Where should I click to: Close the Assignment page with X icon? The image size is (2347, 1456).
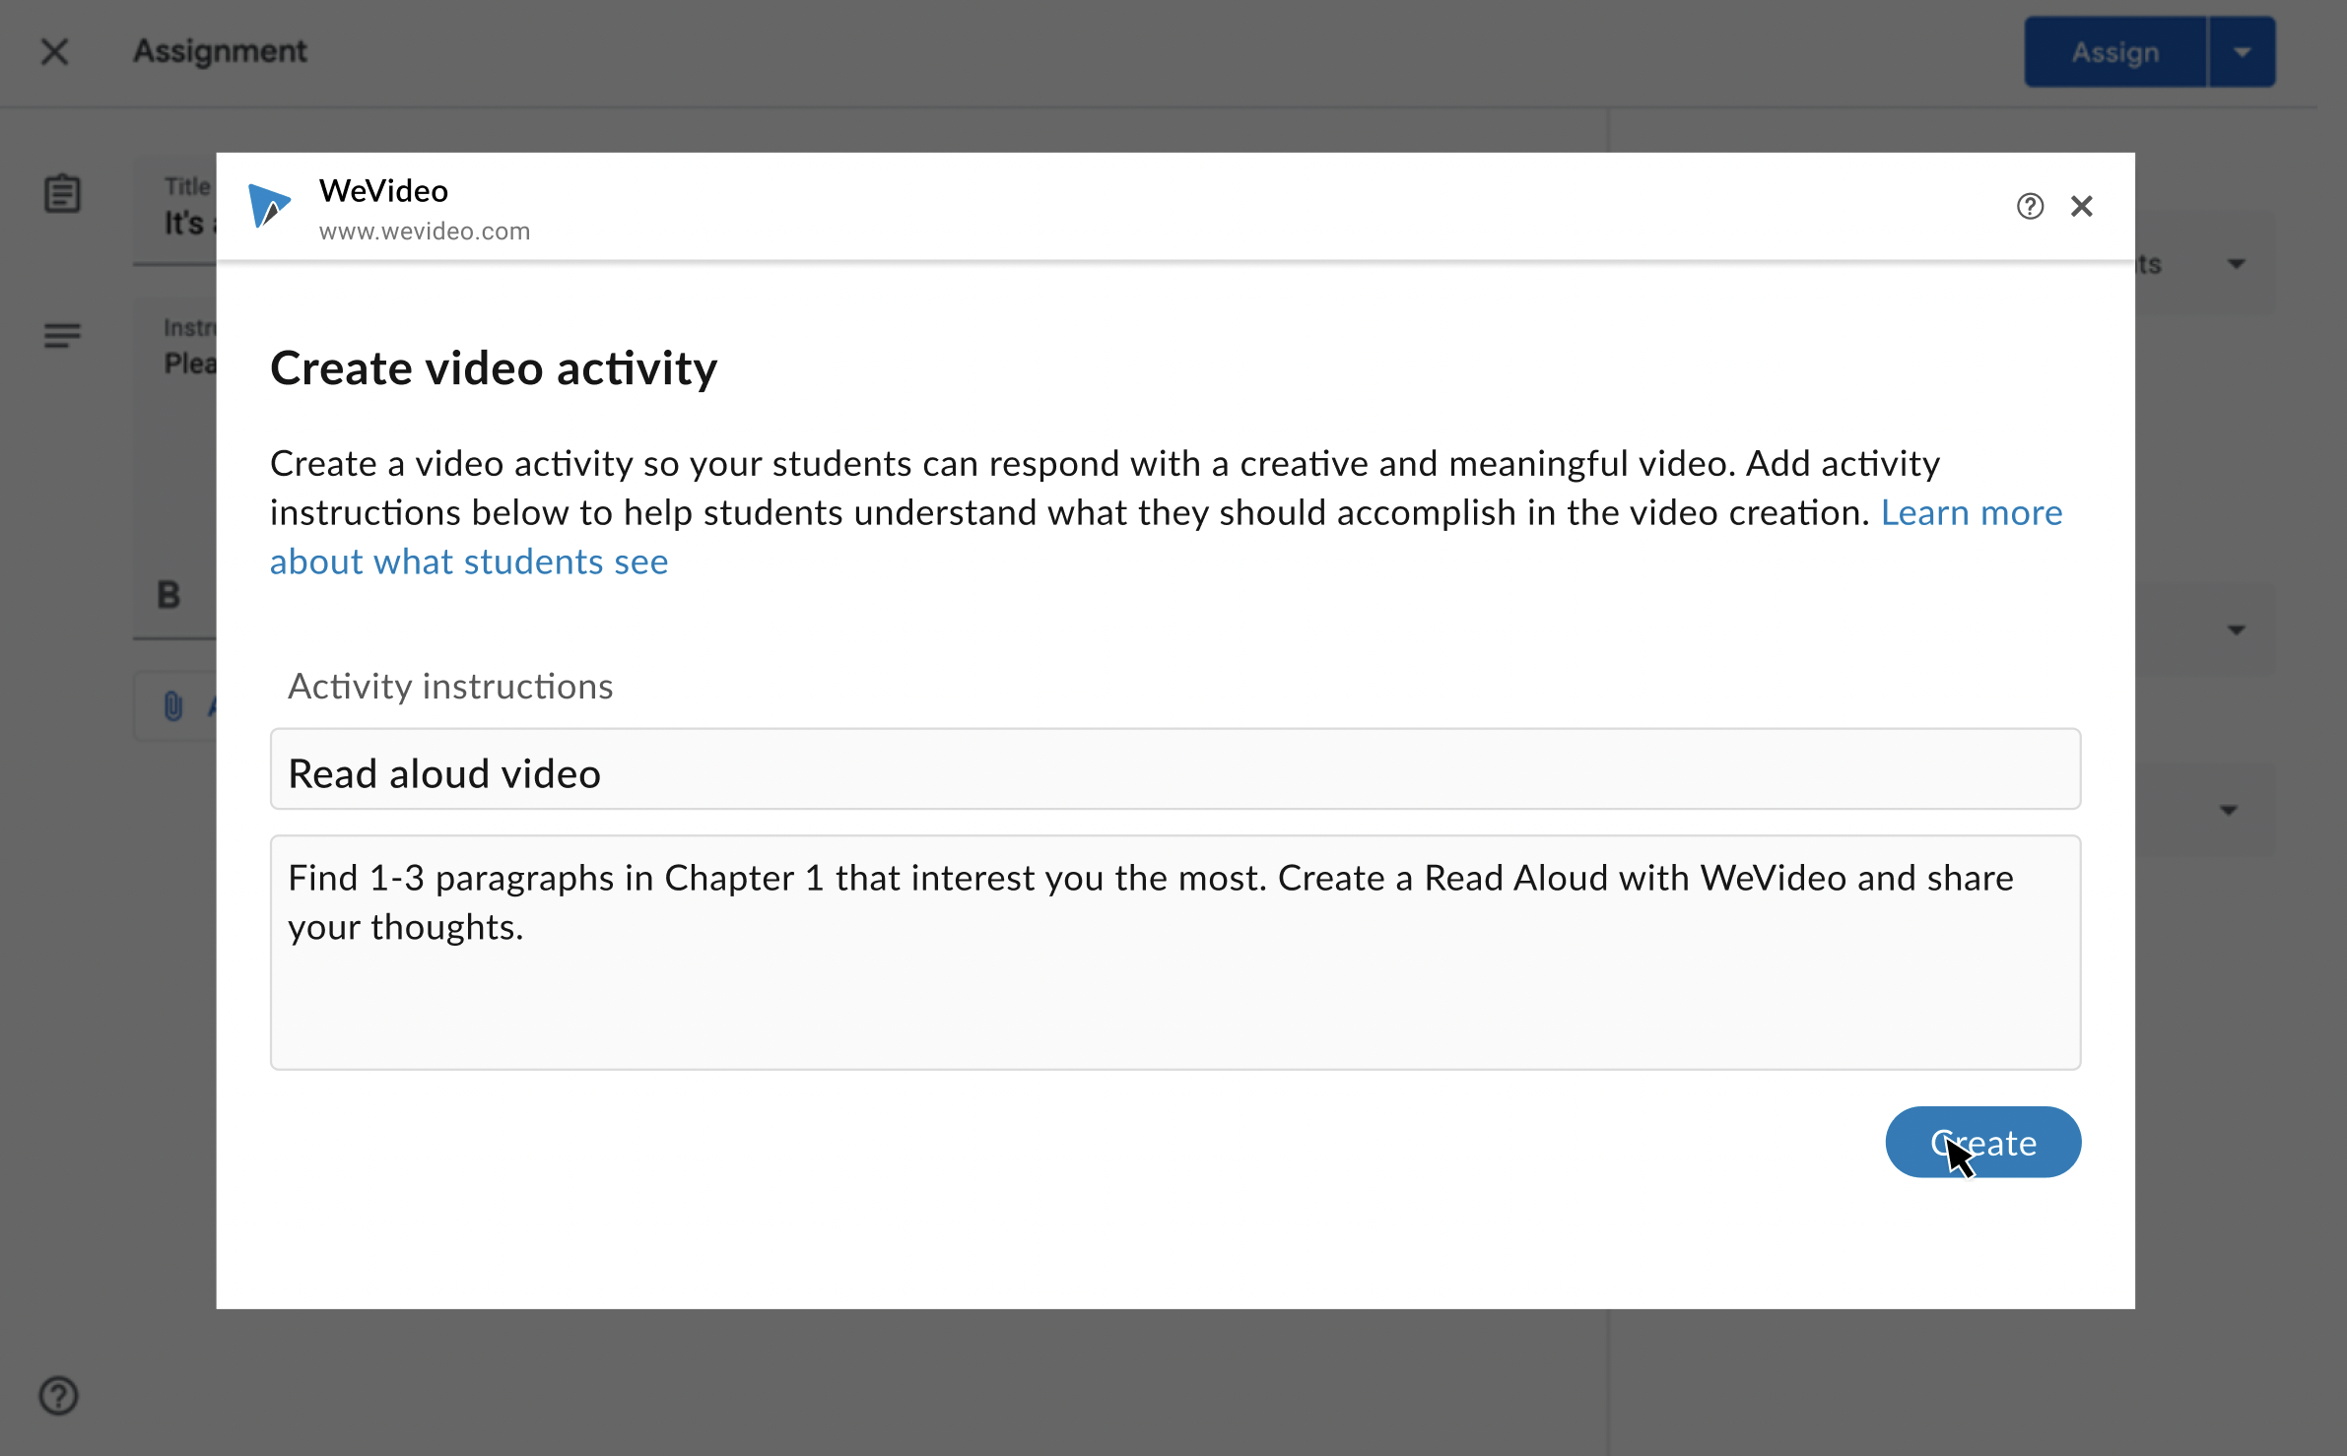(x=55, y=51)
